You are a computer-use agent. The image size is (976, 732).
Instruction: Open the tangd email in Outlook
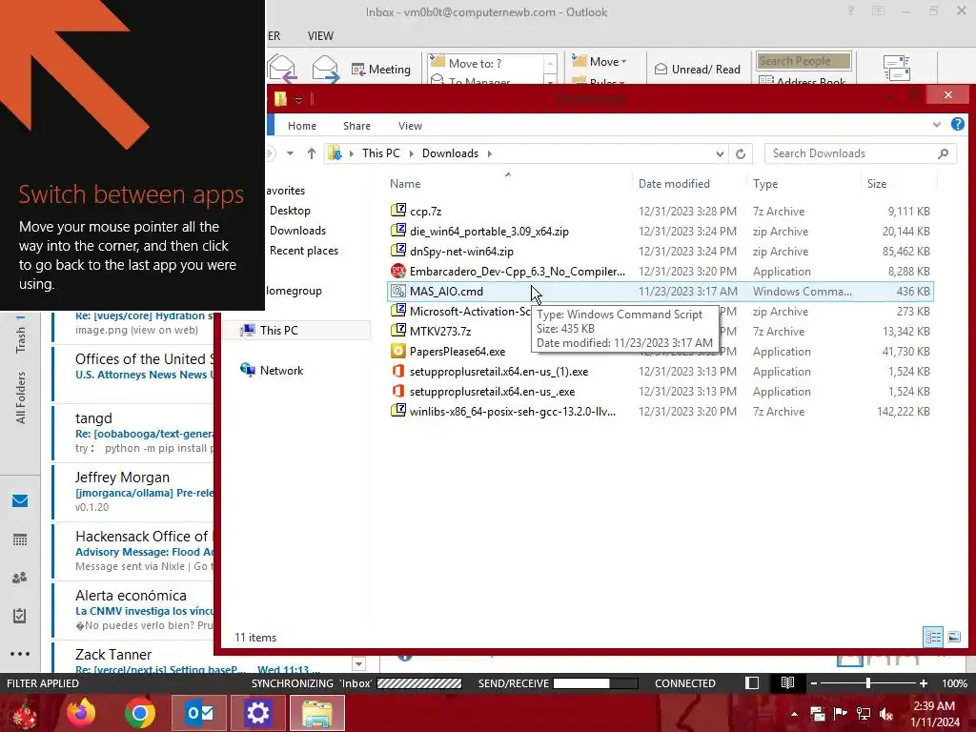(133, 433)
